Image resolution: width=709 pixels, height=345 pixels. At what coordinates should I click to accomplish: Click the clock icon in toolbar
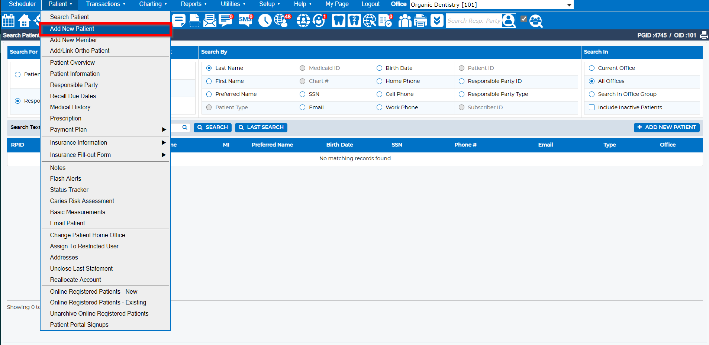click(265, 20)
